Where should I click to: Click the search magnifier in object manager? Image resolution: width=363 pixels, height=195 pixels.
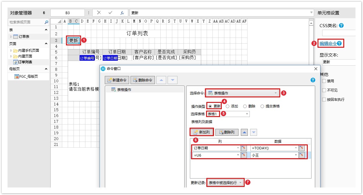pyautogui.click(x=46, y=22)
